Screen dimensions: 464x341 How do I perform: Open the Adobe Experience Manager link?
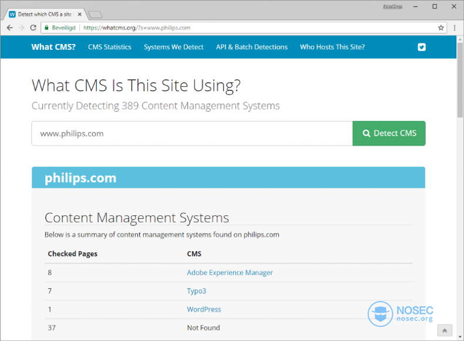point(230,273)
